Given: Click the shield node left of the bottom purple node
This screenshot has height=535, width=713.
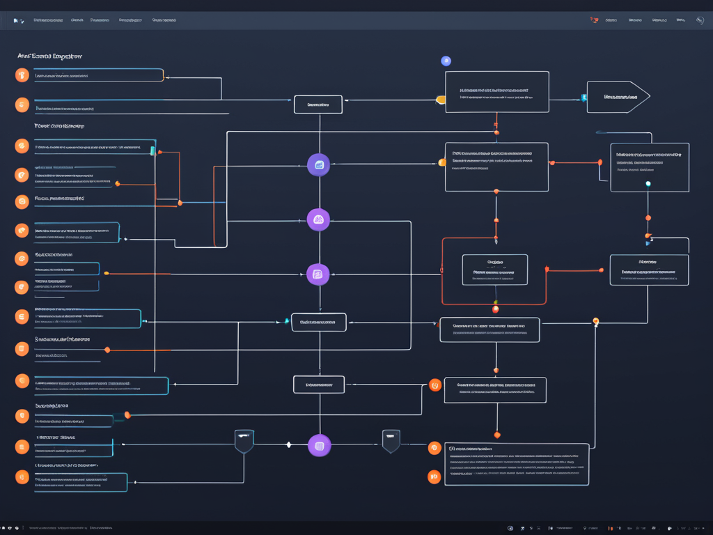Looking at the screenshot, I should click(244, 441).
